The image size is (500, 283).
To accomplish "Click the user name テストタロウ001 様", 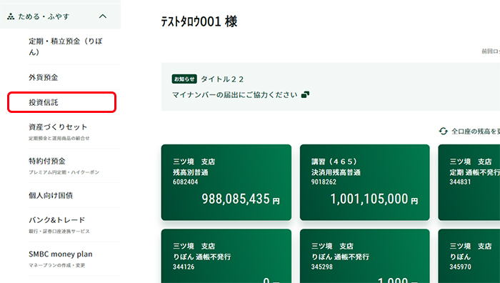I will tap(199, 21).
